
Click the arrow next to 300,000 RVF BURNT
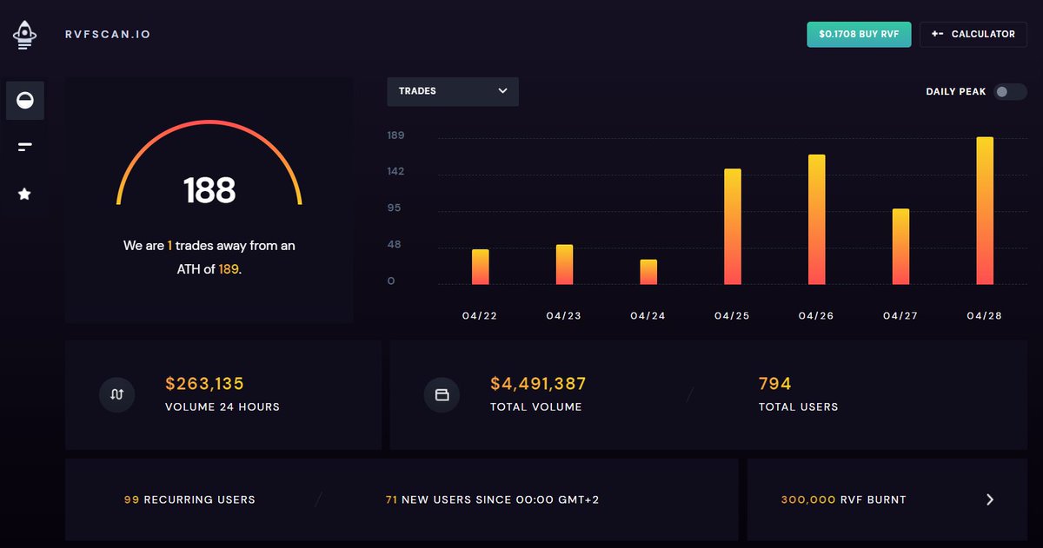pos(990,499)
